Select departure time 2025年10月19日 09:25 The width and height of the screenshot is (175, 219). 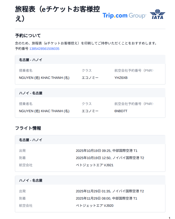tap(93, 151)
